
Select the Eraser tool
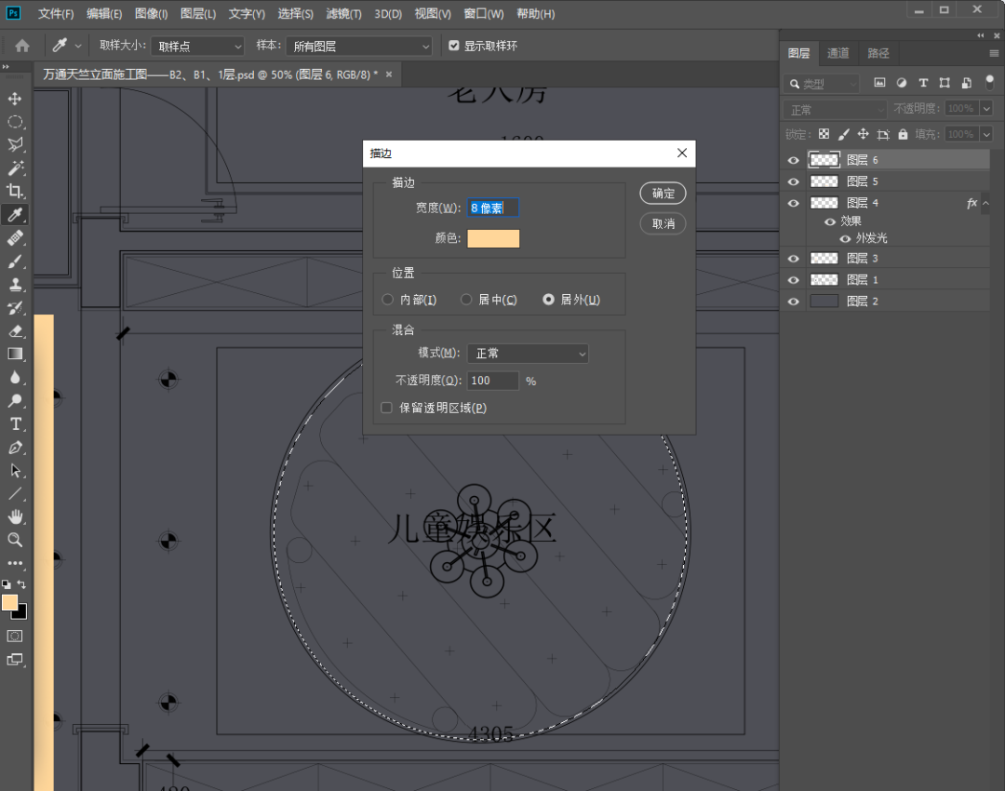click(15, 330)
